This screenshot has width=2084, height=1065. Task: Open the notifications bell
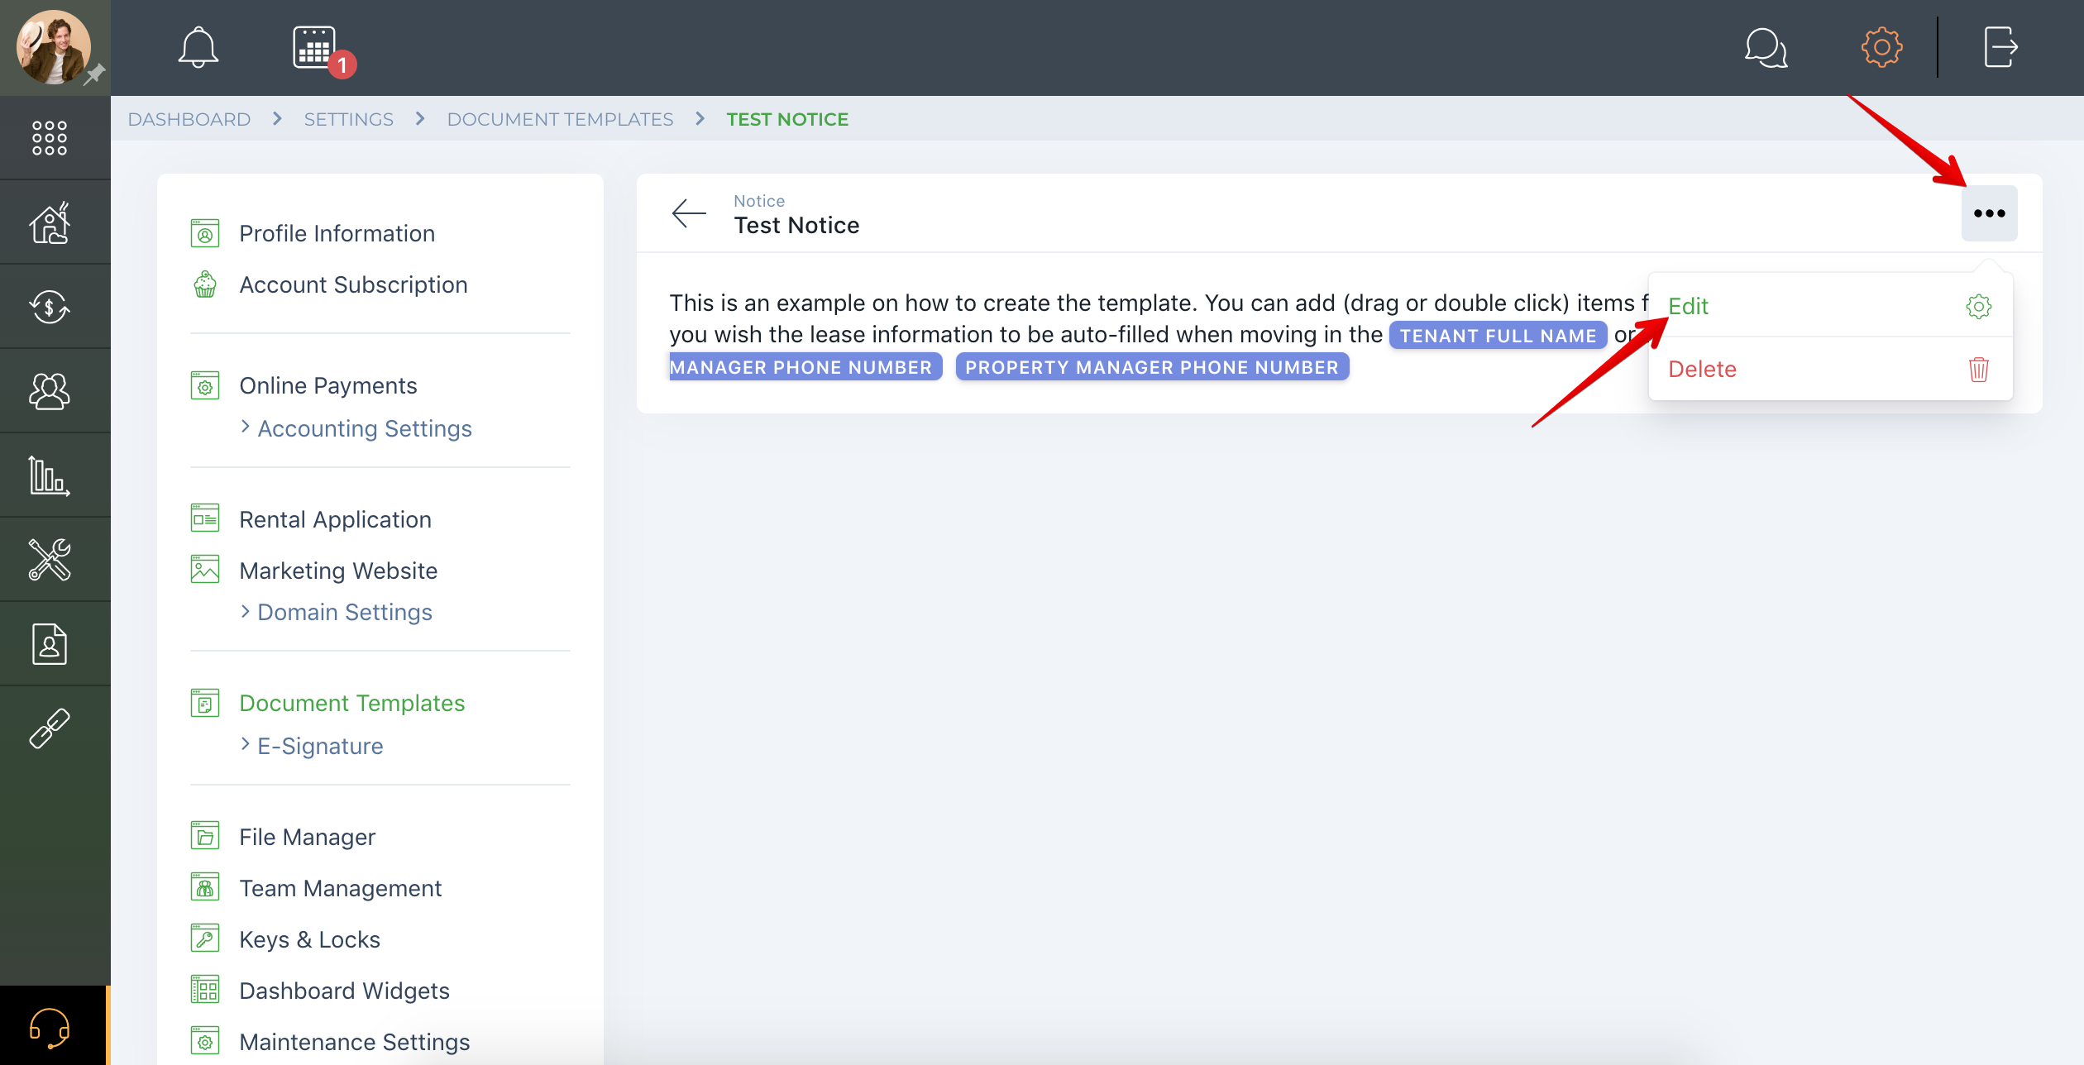(x=198, y=47)
